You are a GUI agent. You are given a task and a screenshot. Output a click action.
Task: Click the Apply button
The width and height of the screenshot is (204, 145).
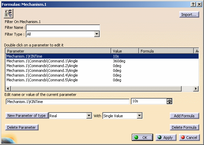(166, 138)
